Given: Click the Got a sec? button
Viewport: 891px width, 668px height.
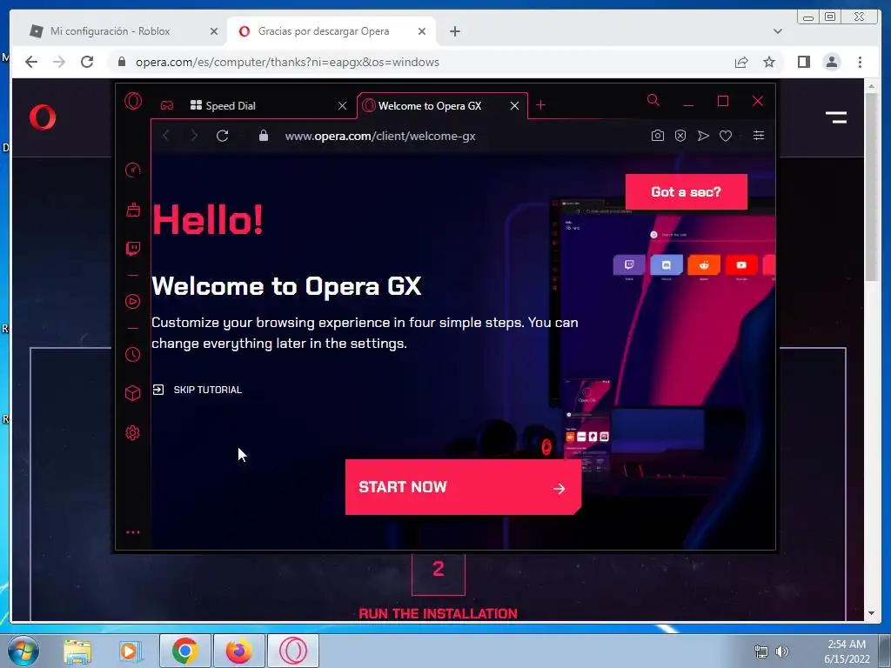Looking at the screenshot, I should pos(686,192).
